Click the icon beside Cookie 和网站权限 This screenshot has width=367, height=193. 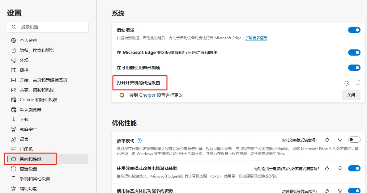click(x=14, y=100)
